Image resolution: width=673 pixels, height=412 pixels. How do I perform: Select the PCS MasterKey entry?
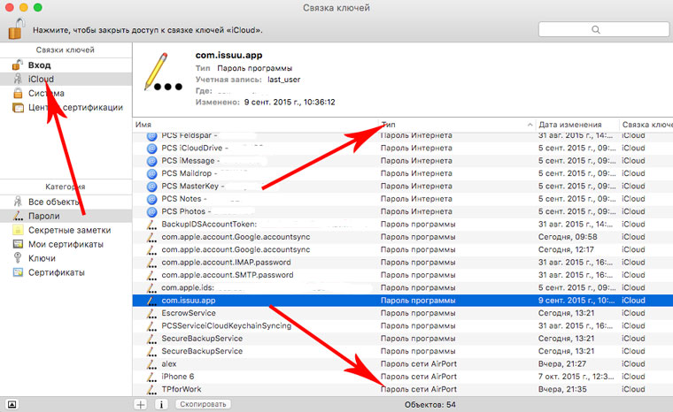[403, 186]
